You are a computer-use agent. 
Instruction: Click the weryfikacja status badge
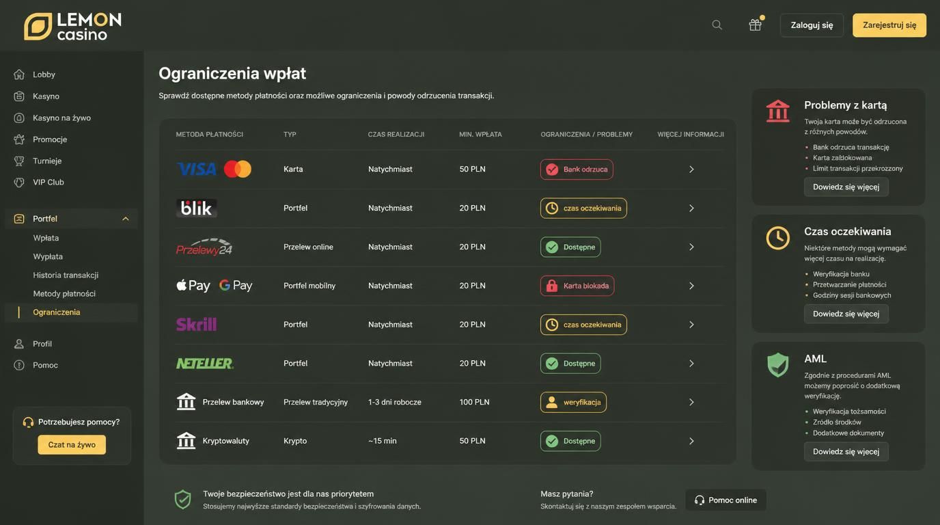click(x=573, y=403)
